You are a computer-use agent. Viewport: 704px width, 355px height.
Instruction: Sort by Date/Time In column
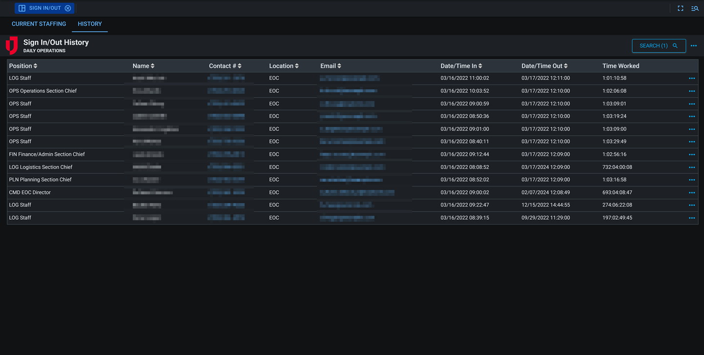pyautogui.click(x=461, y=66)
